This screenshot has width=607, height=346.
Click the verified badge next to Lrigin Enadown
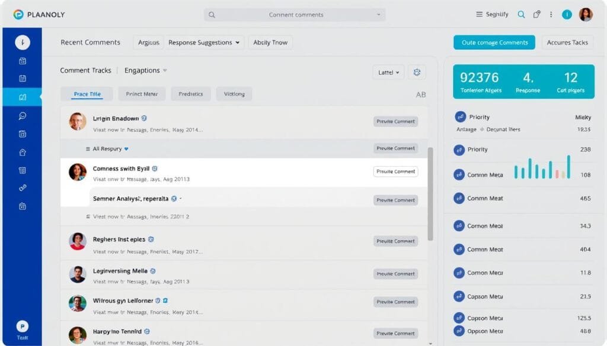[145, 118]
